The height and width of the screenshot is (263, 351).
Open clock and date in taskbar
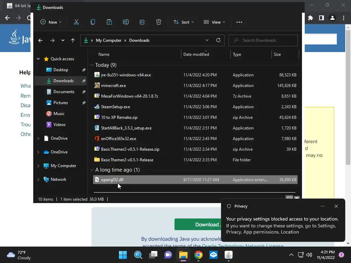[x=326, y=255]
